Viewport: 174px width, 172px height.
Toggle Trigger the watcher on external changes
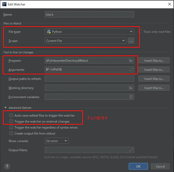[11, 121]
